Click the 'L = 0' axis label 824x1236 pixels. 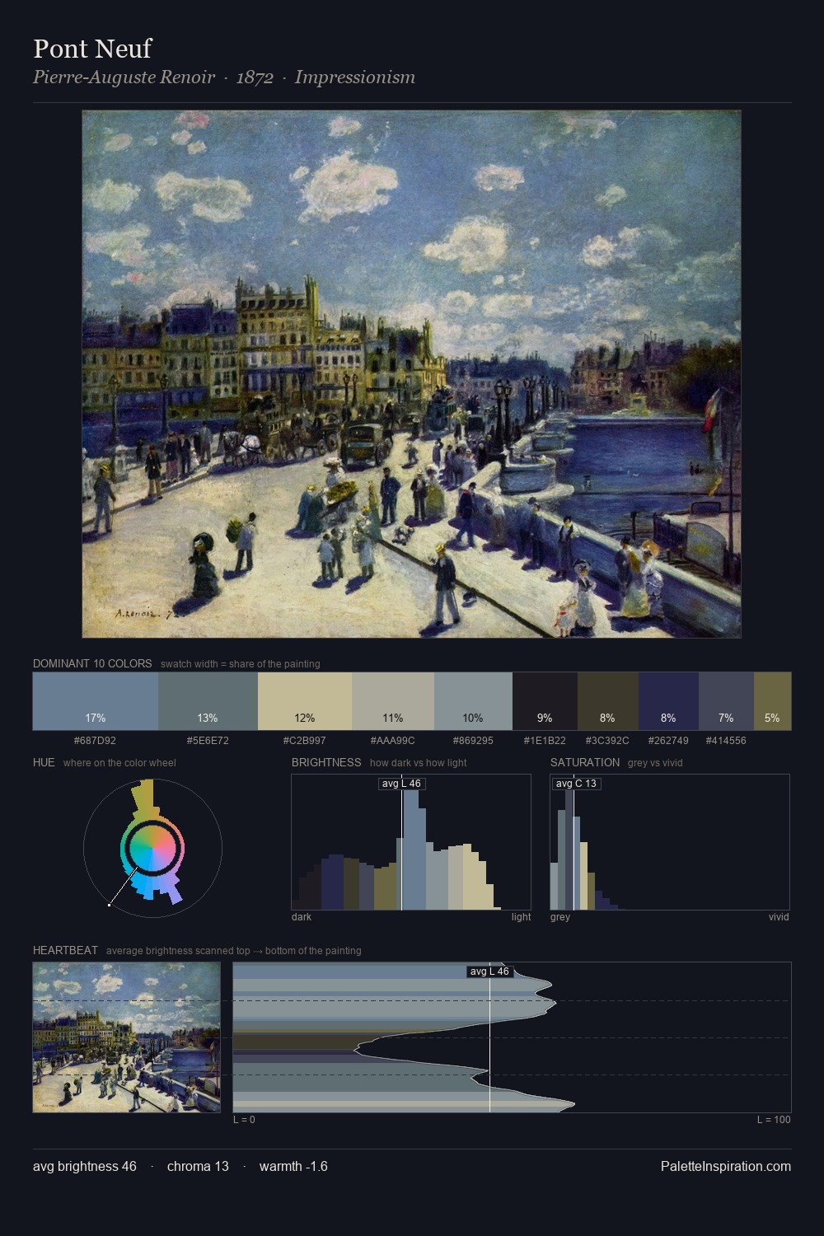pos(244,1120)
